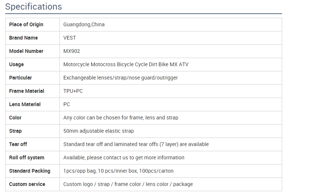Click the Lens Material label
The width and height of the screenshot is (315, 193).
(x=25, y=104)
